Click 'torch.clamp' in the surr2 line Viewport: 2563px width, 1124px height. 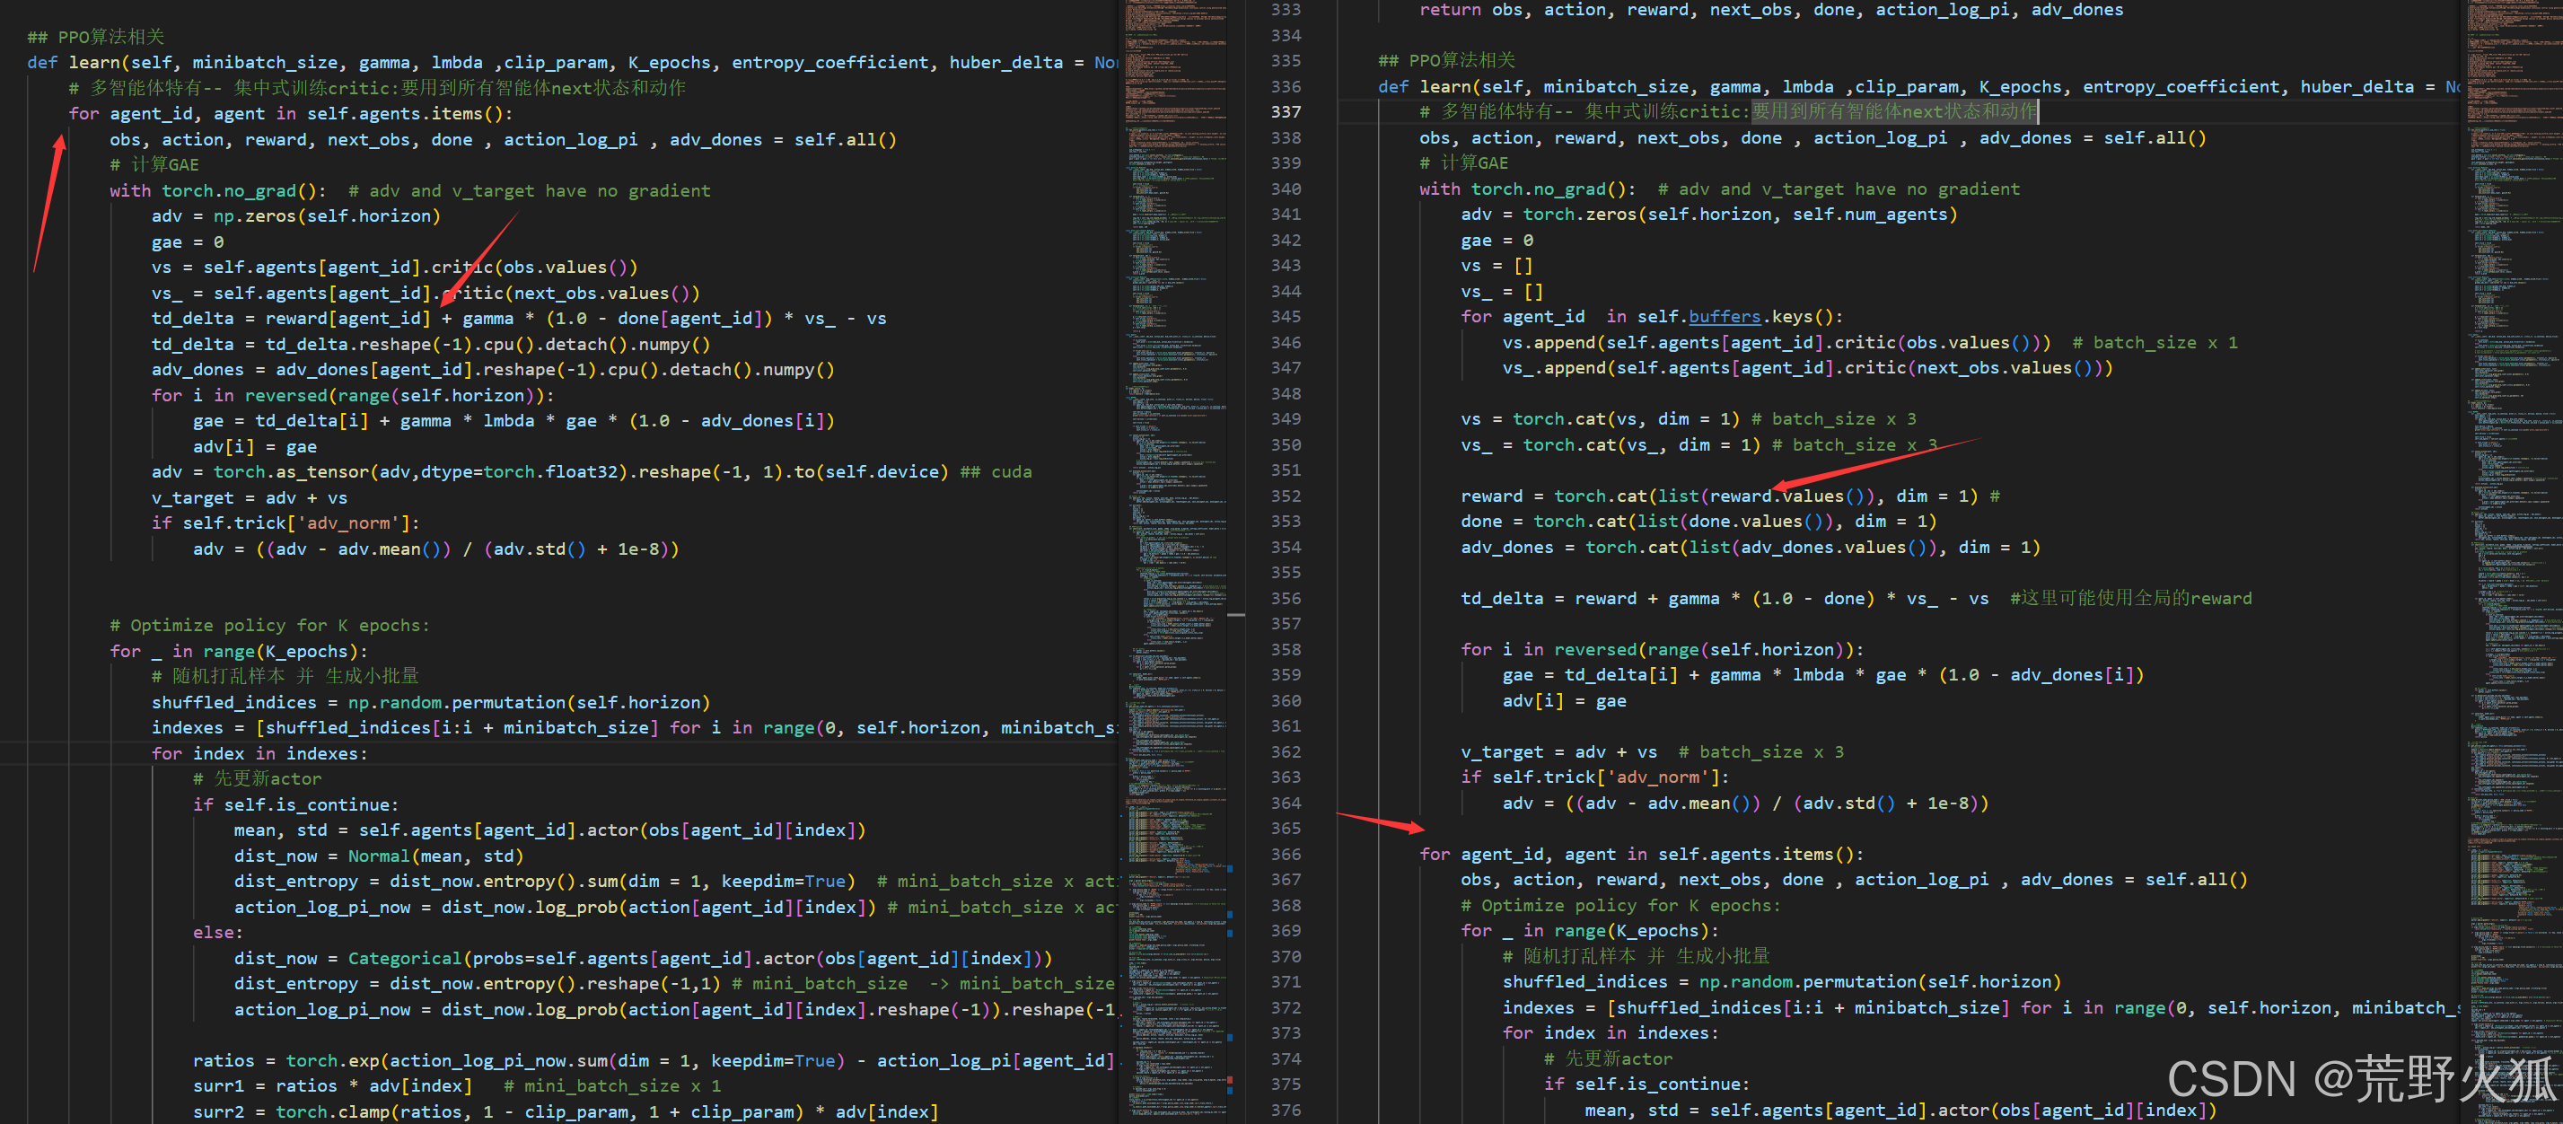coord(331,1112)
